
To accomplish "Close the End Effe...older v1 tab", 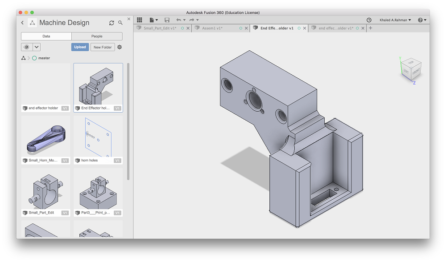I will click(305, 28).
